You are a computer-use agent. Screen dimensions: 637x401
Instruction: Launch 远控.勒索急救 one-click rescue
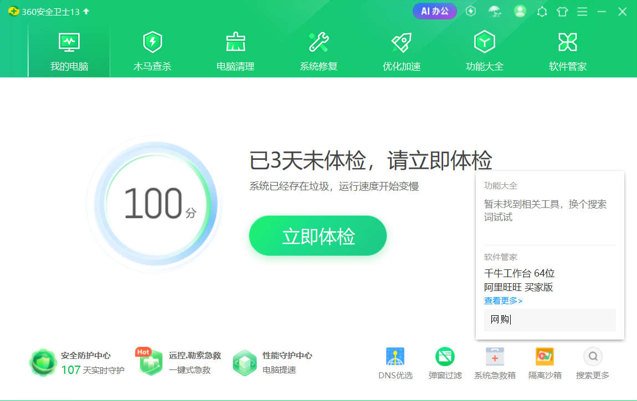pos(150,362)
